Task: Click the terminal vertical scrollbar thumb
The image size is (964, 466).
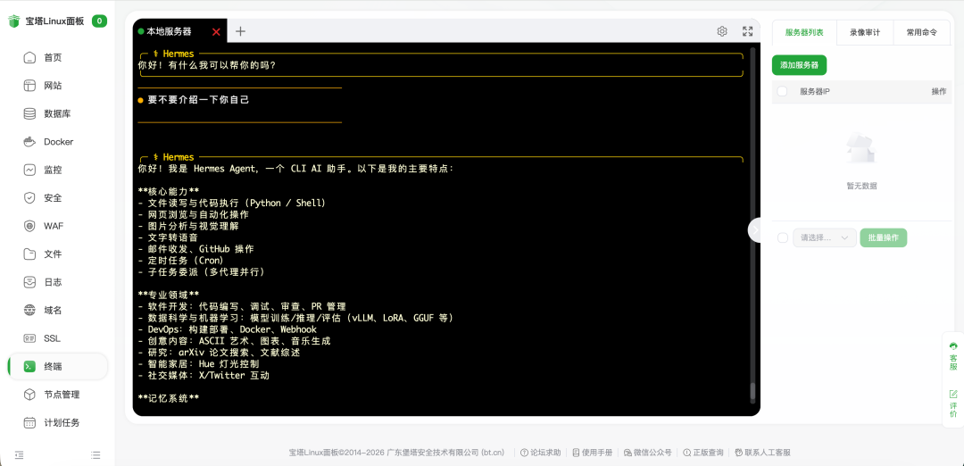Action: tap(752, 392)
